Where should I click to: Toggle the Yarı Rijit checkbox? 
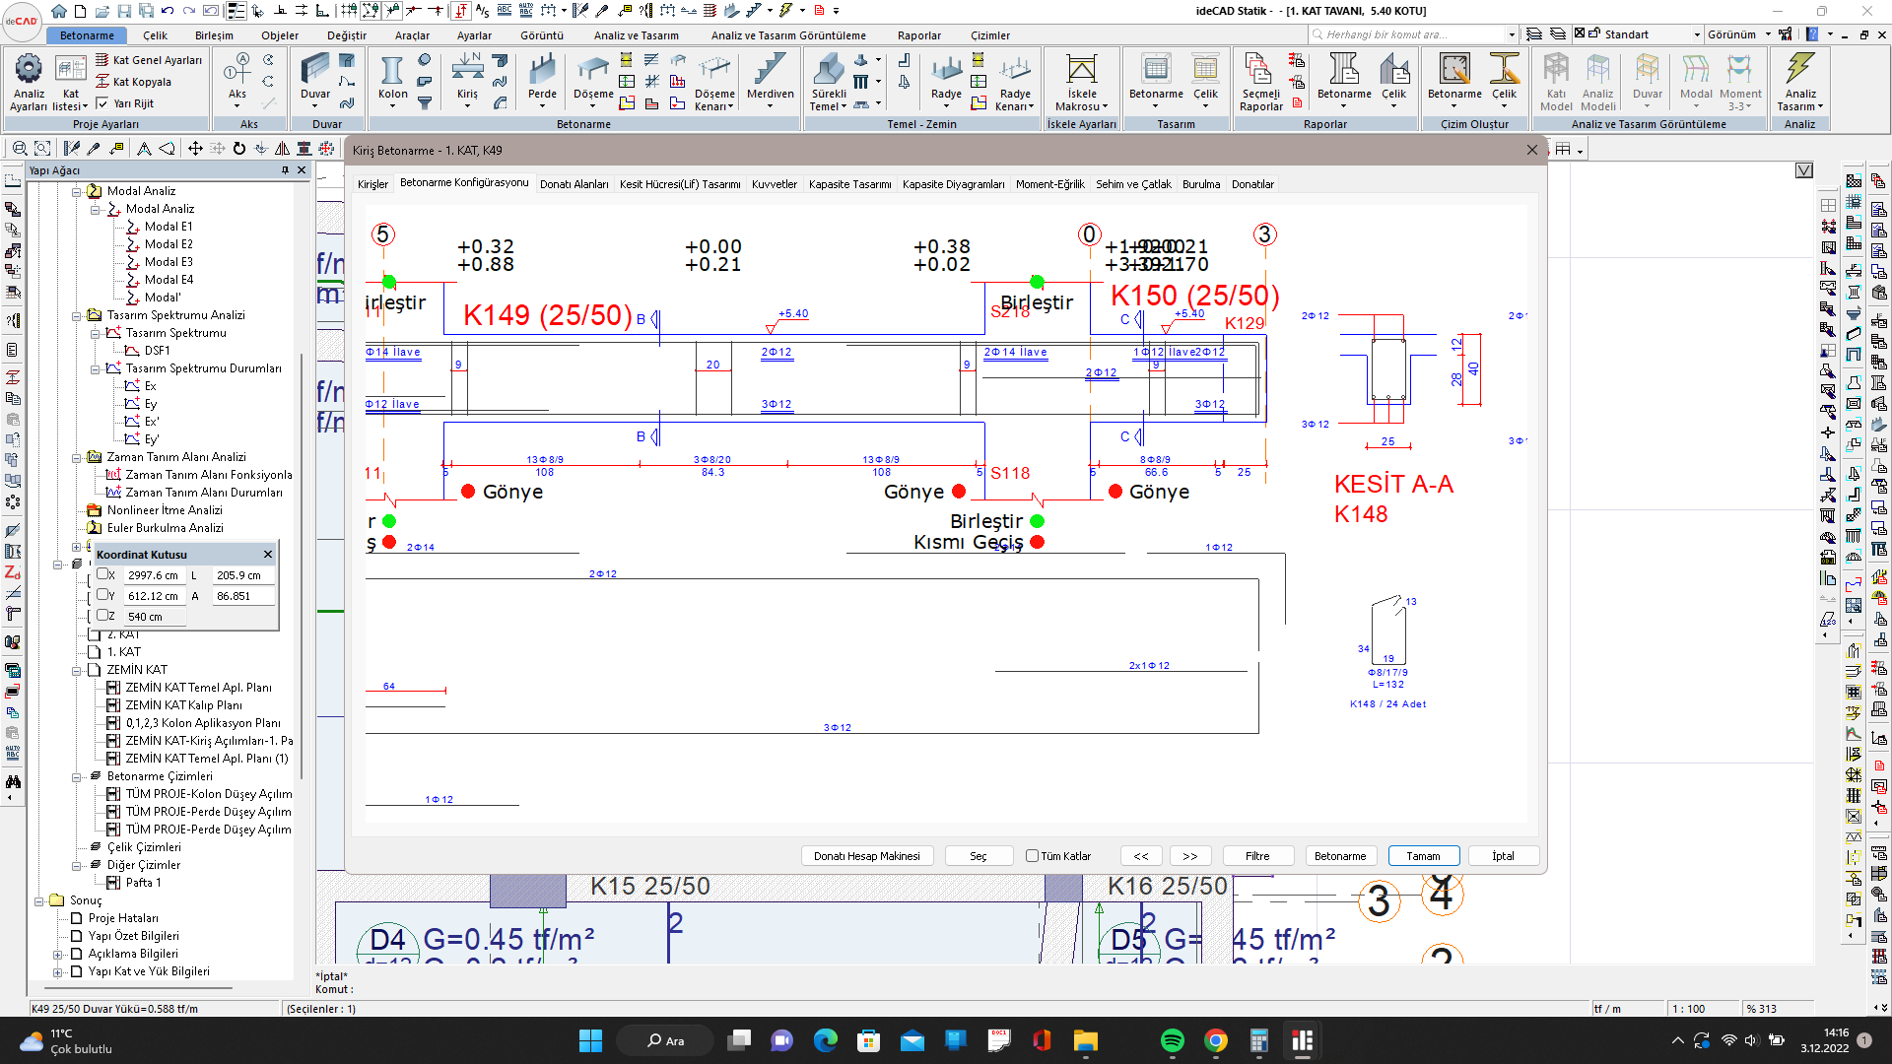click(102, 102)
